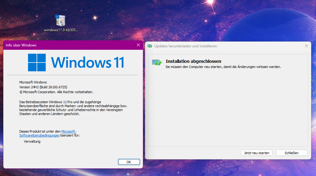The height and width of the screenshot is (176, 316).
Task: Click the windows11.0-kb505... file name label
Action: pyautogui.click(x=61, y=30)
